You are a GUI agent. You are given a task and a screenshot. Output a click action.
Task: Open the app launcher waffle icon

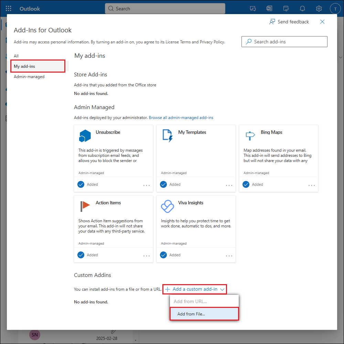(x=9, y=9)
